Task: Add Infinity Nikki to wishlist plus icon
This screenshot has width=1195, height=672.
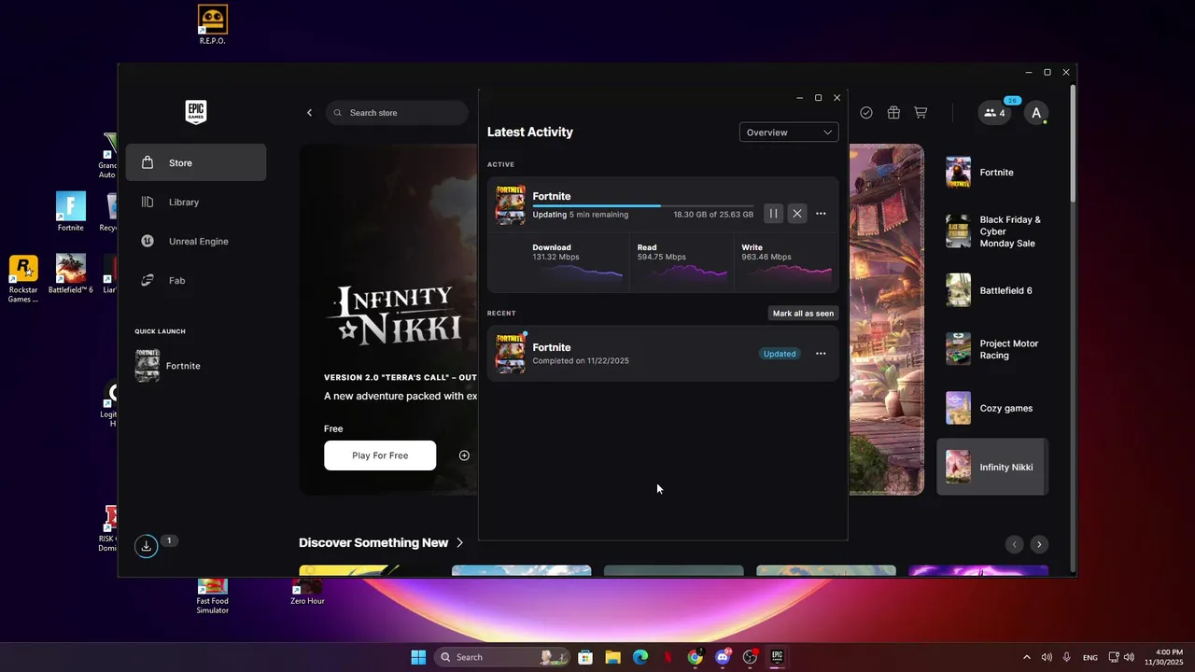Action: 464,455
